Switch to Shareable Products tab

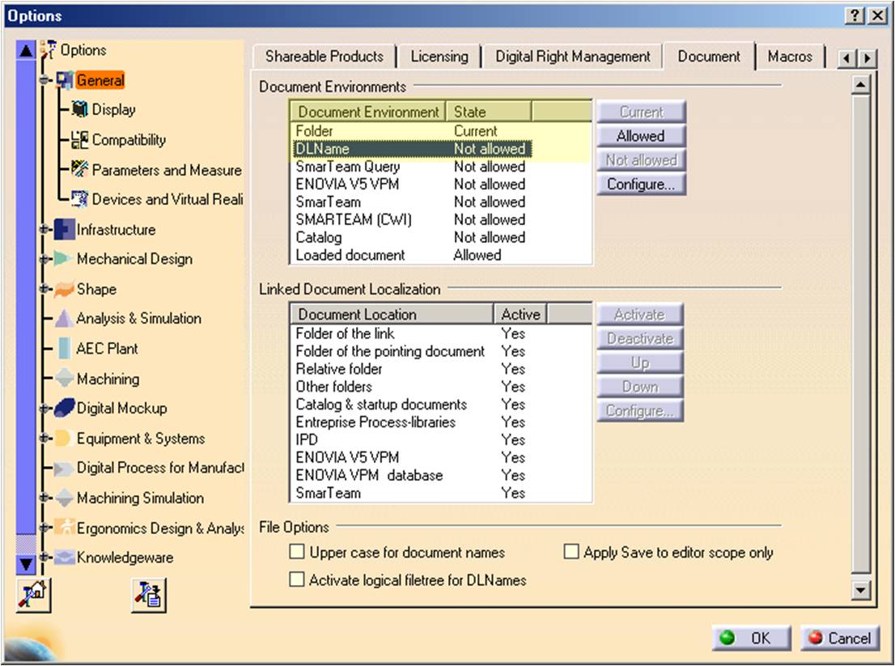pyautogui.click(x=324, y=57)
